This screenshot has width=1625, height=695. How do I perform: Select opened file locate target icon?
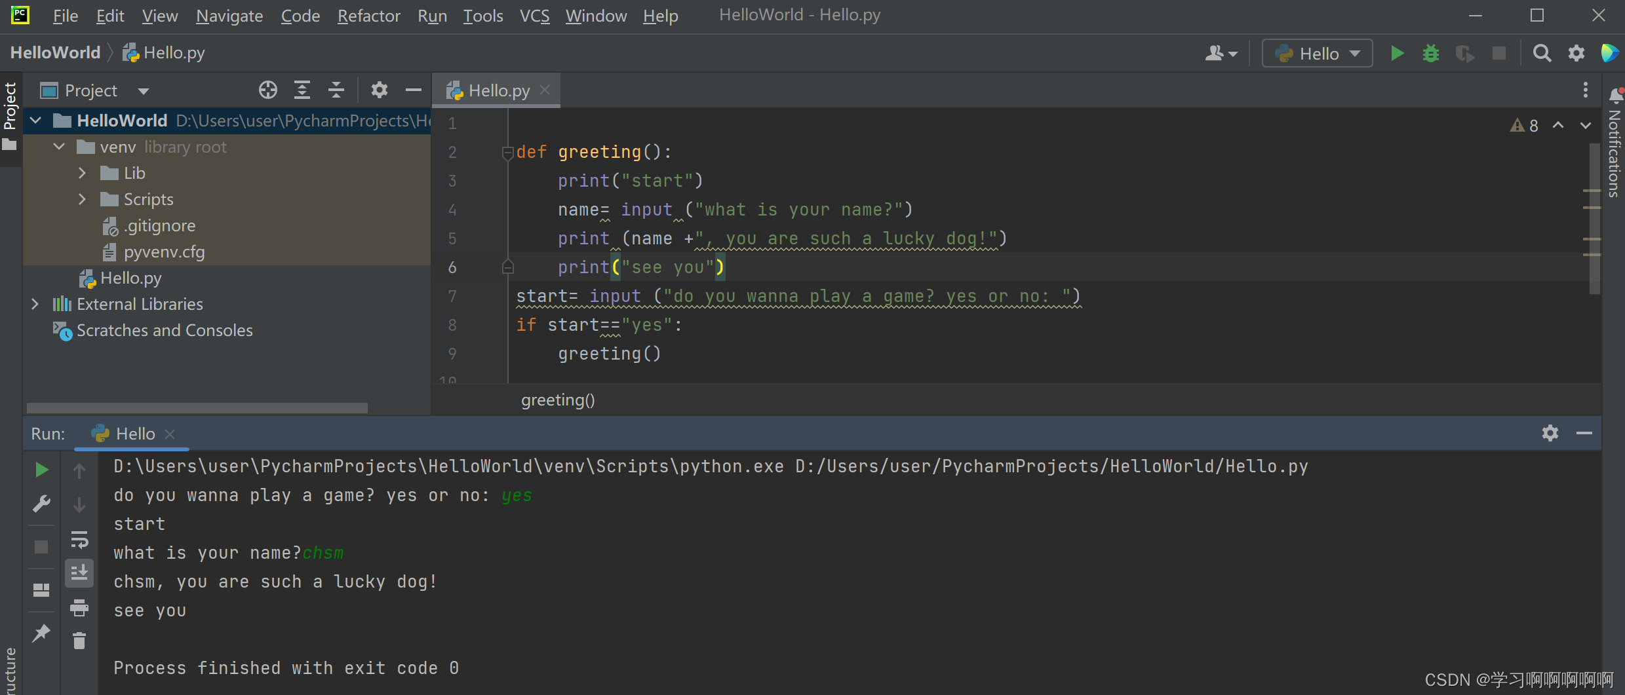point(267,90)
